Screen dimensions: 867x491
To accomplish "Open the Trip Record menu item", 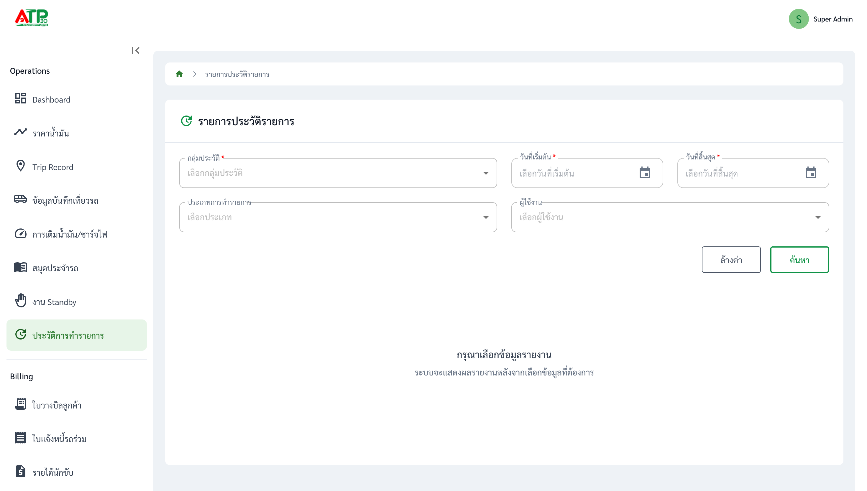I will (x=77, y=167).
